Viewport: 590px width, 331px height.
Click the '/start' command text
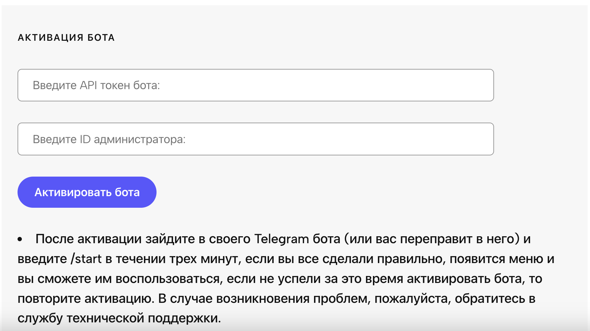(x=86, y=259)
